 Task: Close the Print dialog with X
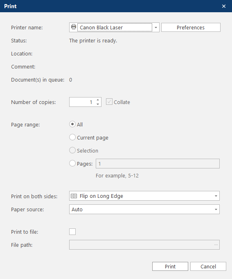tap(224, 6)
